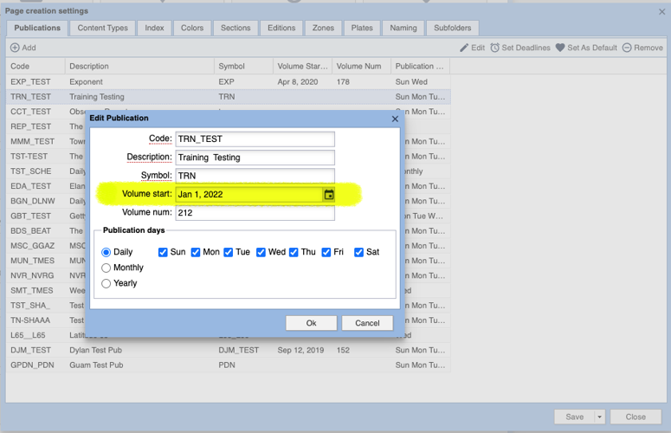Switch to the Content Types tab
671x433 pixels.
[103, 28]
